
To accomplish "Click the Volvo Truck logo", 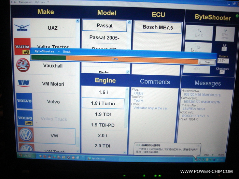I will tap(25, 118).
